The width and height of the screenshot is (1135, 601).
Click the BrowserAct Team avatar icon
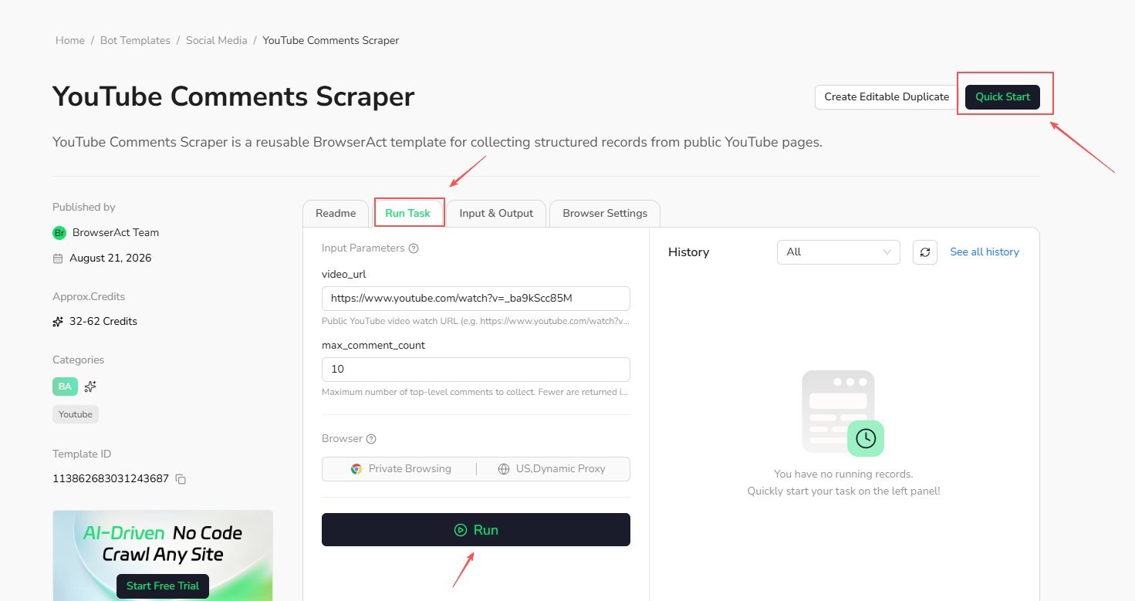(59, 233)
